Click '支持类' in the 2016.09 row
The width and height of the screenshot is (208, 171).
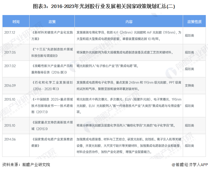click(190, 85)
